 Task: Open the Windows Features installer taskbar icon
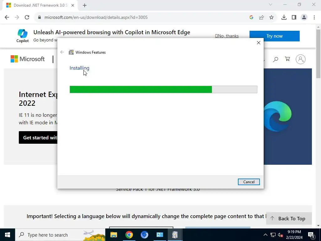coord(175,235)
